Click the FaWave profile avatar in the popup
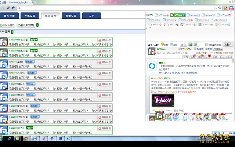This screenshot has width=235, height=147. tap(152, 51)
